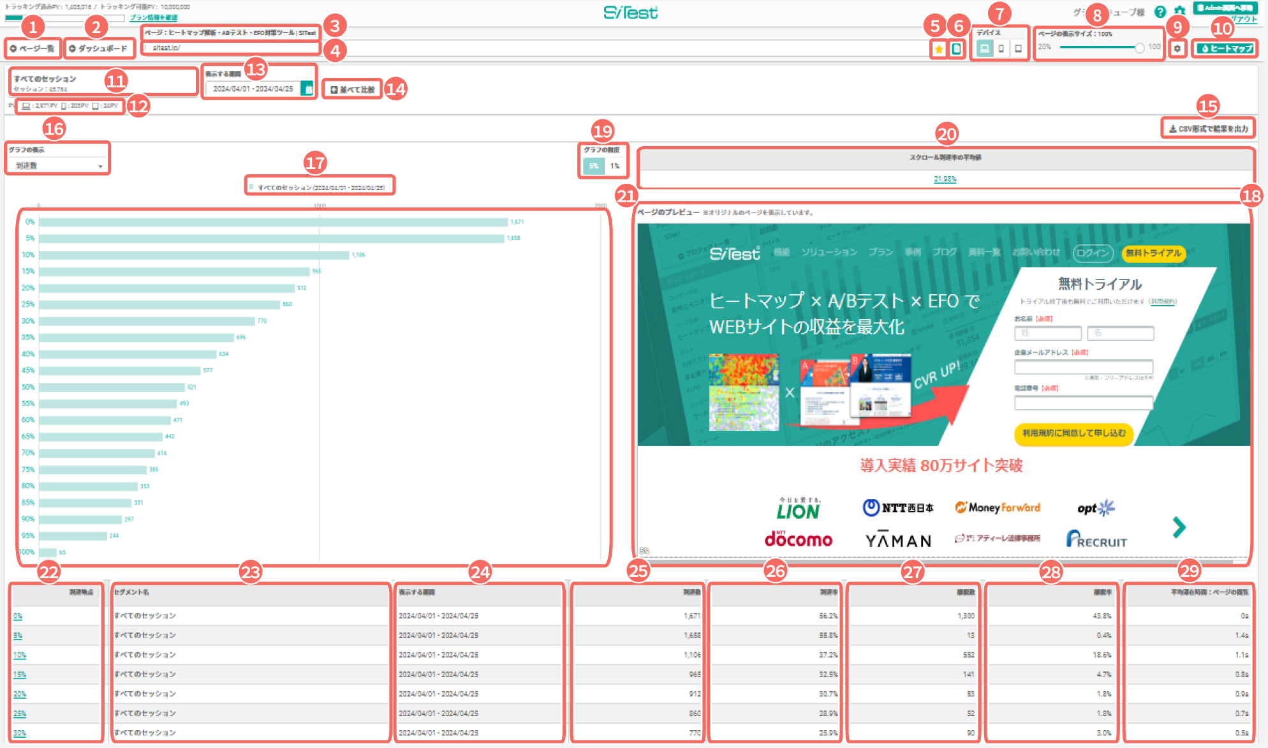Click the 5% link in reach point column
Image resolution: width=1268 pixels, height=748 pixels.
(17, 636)
